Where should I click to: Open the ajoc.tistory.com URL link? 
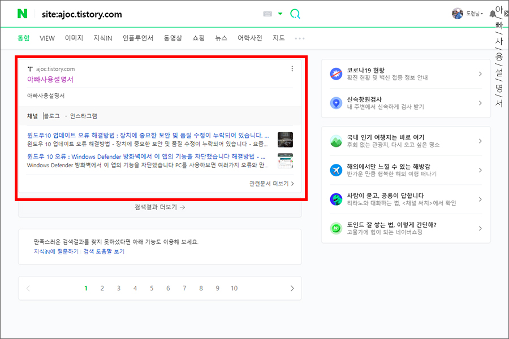click(x=55, y=69)
